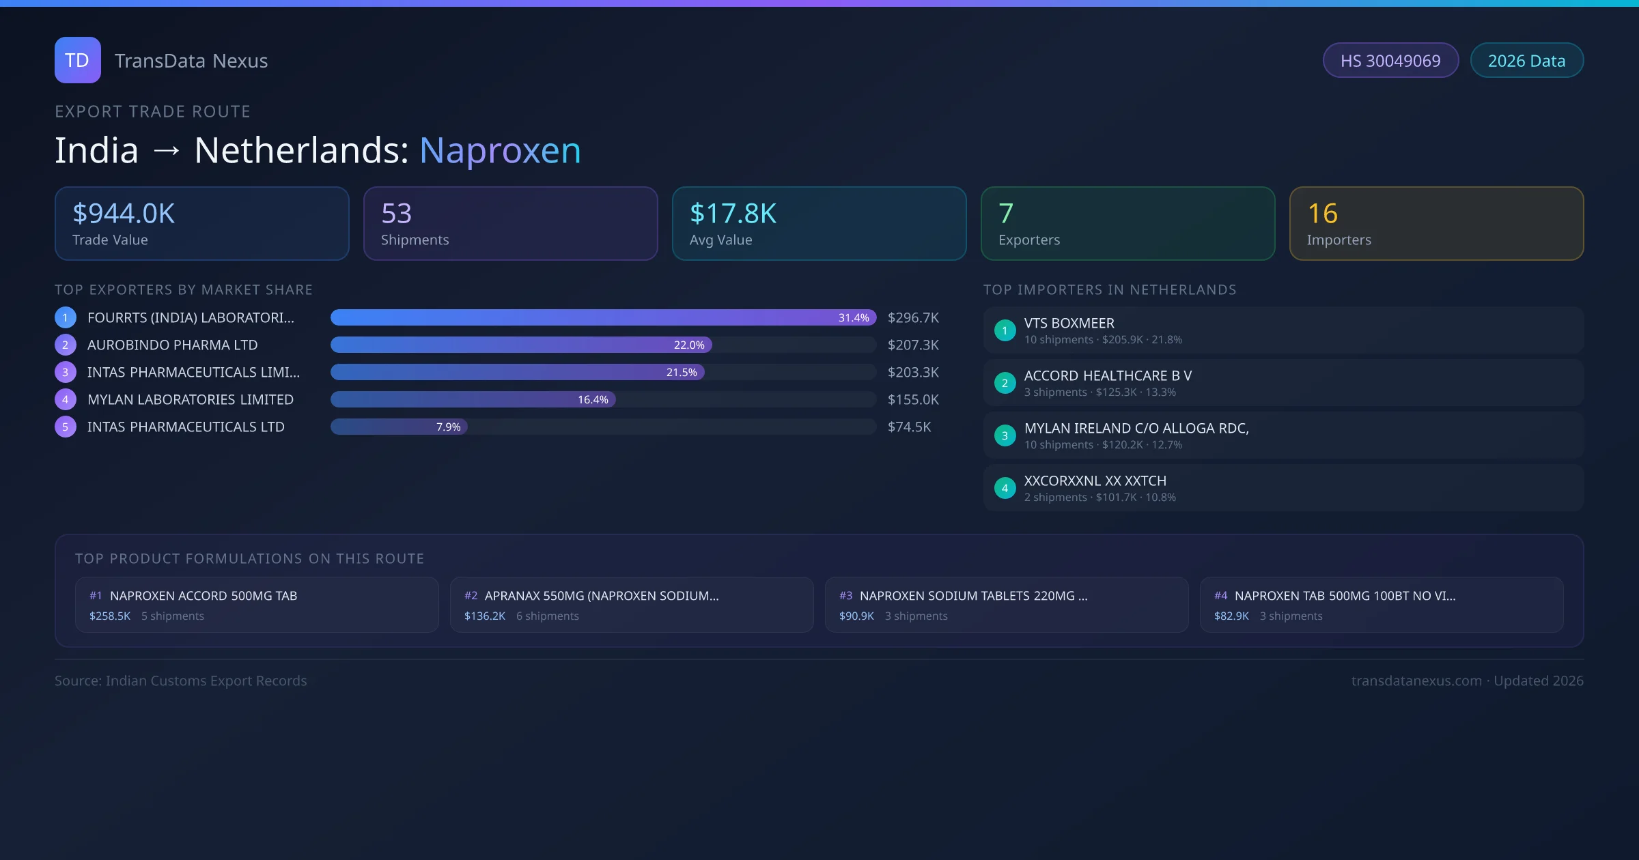Select the 2026 Data pill tag

point(1526,61)
